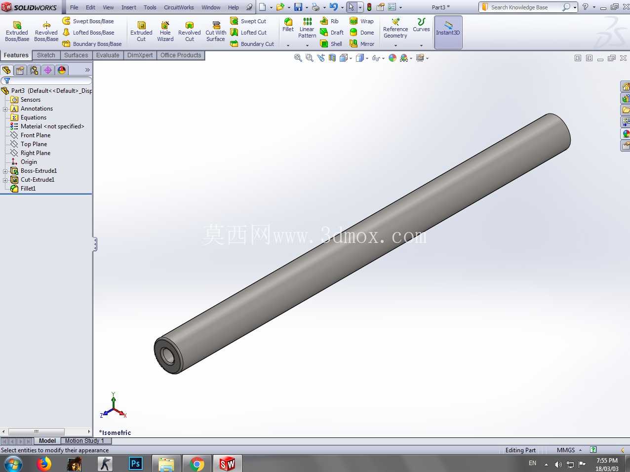The height and width of the screenshot is (472, 630).
Task: Activate the Revolved Cut tool
Action: pos(190,32)
